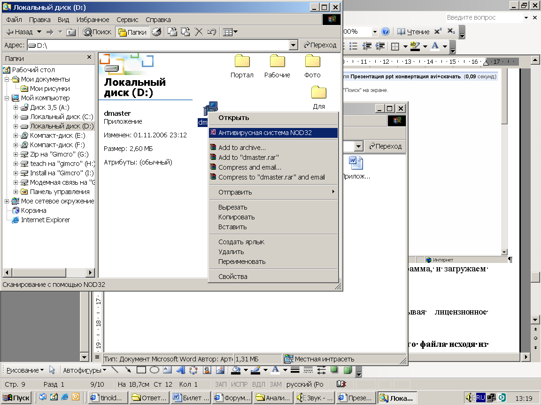The height and width of the screenshot is (405, 541).
Task: Open the address bar dropdown
Action: 293,45
